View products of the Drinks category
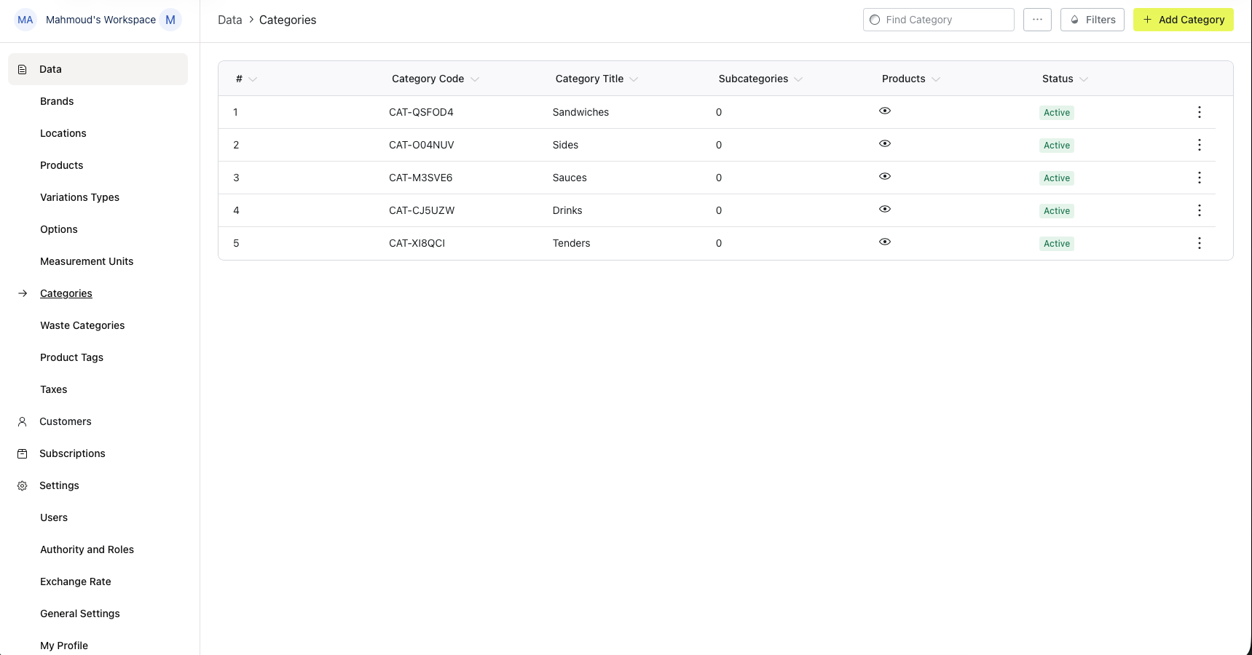 (x=885, y=209)
